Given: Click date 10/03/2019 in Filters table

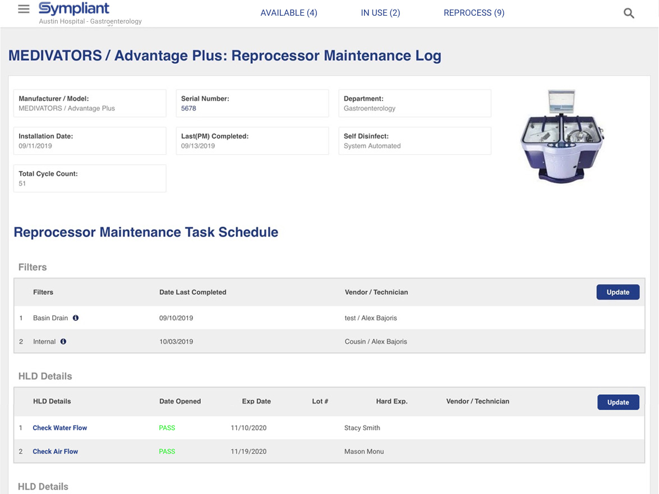Looking at the screenshot, I should pos(176,341).
